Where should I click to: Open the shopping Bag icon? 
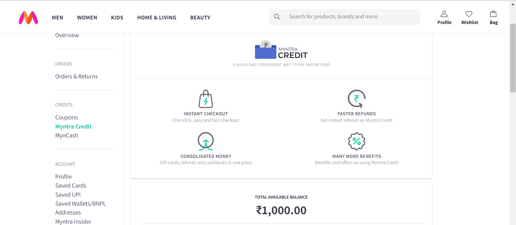point(493,13)
